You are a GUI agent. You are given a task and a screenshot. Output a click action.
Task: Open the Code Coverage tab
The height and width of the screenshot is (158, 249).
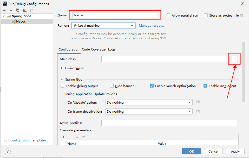pyautogui.click(x=94, y=49)
